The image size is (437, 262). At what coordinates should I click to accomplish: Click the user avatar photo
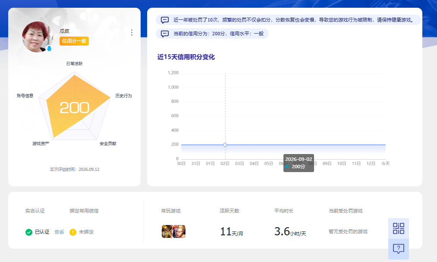(x=37, y=37)
